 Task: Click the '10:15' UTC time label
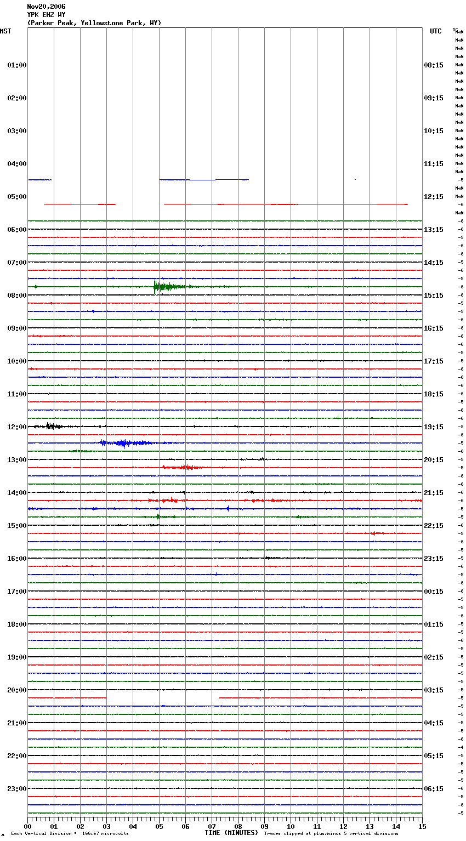[x=434, y=131]
